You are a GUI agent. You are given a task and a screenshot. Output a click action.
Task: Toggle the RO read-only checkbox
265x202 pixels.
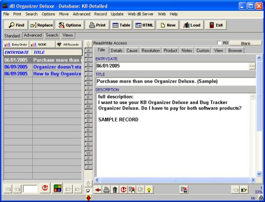219,43
